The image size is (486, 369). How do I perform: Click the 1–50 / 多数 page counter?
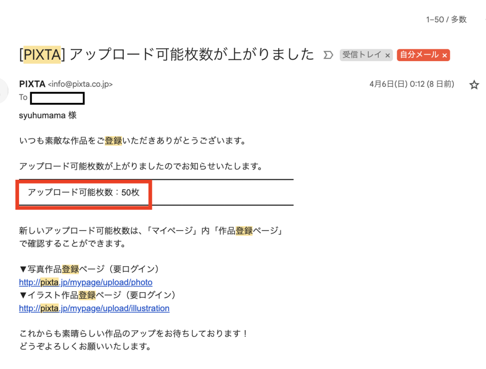[446, 19]
